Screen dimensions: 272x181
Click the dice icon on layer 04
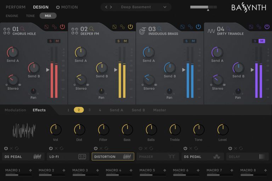tap(251, 27)
